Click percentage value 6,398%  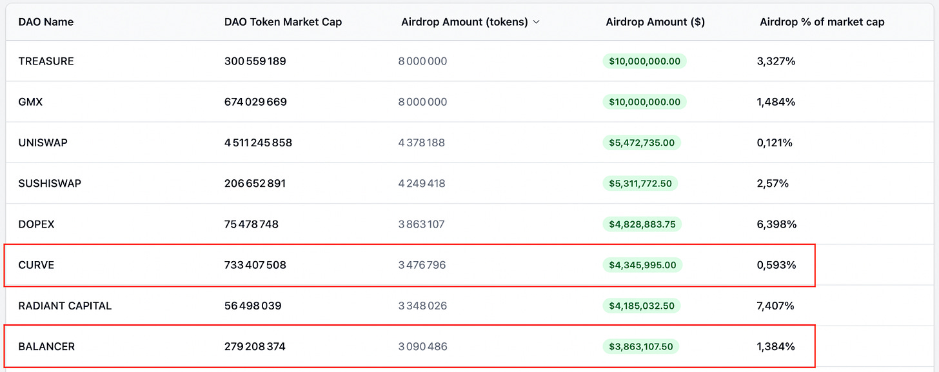(777, 224)
